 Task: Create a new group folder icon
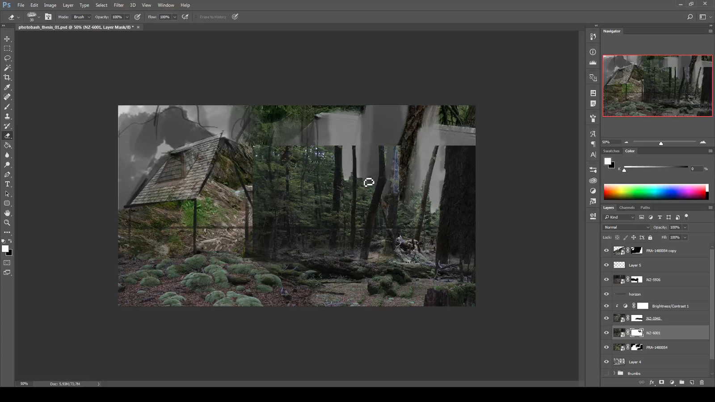pos(681,382)
